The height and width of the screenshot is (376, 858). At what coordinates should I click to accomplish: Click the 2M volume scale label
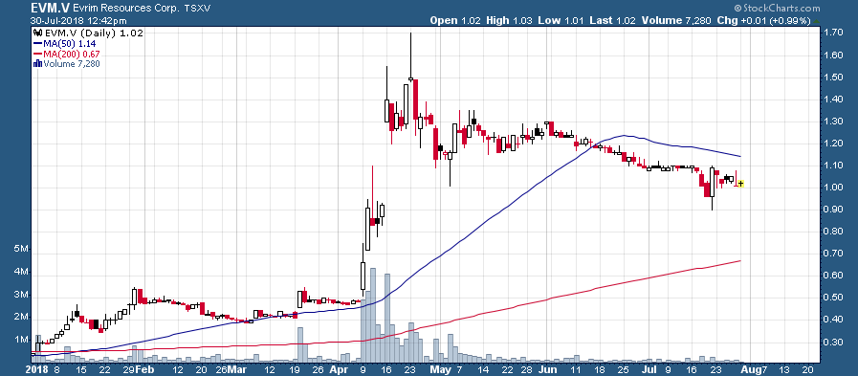tap(21, 318)
